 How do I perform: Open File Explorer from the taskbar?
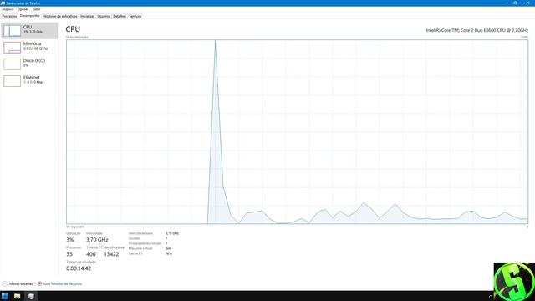click(x=18, y=296)
